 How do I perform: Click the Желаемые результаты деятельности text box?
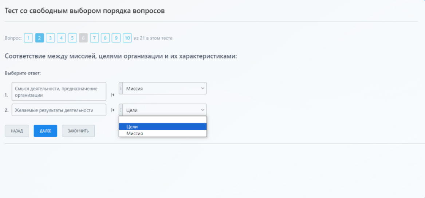pyautogui.click(x=59, y=110)
